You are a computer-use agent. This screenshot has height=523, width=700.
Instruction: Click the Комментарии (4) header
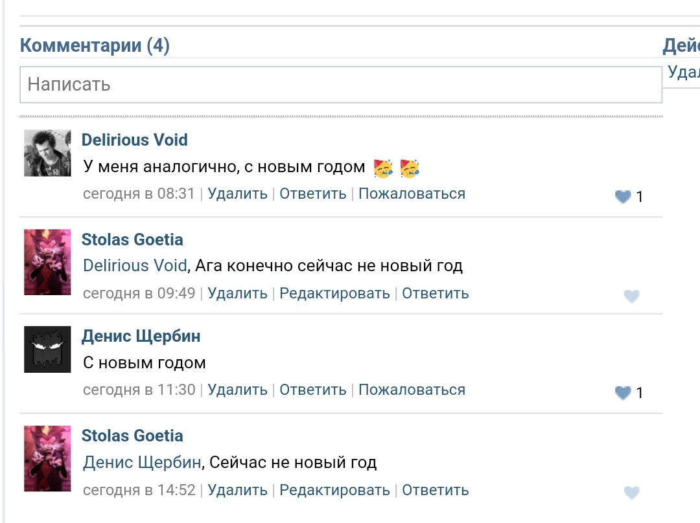point(95,46)
